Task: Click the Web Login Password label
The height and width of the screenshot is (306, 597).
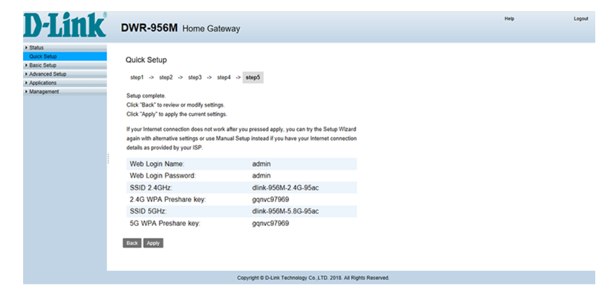Action: [x=162, y=176]
